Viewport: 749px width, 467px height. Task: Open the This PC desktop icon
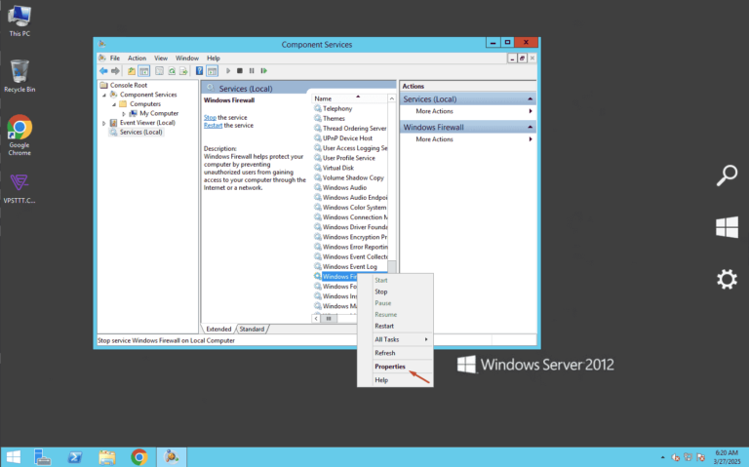20,20
